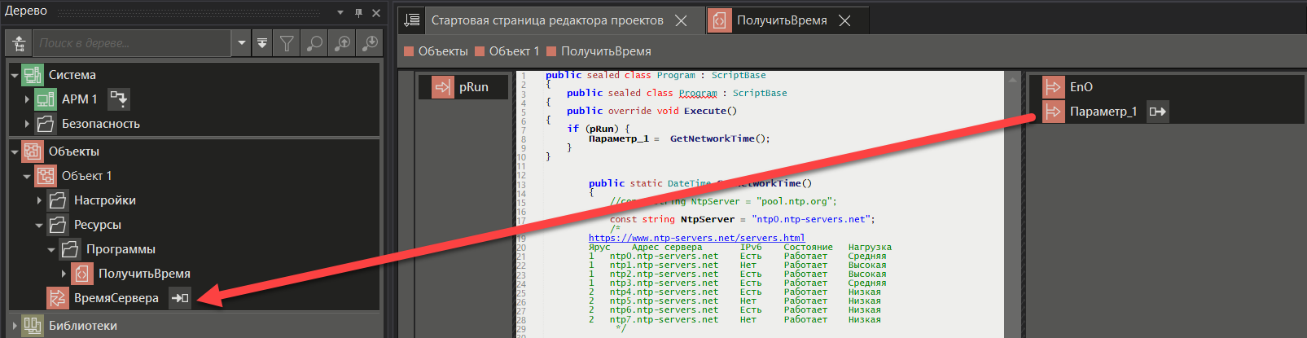
Task: Click the magnifier search icon
Action: (314, 43)
